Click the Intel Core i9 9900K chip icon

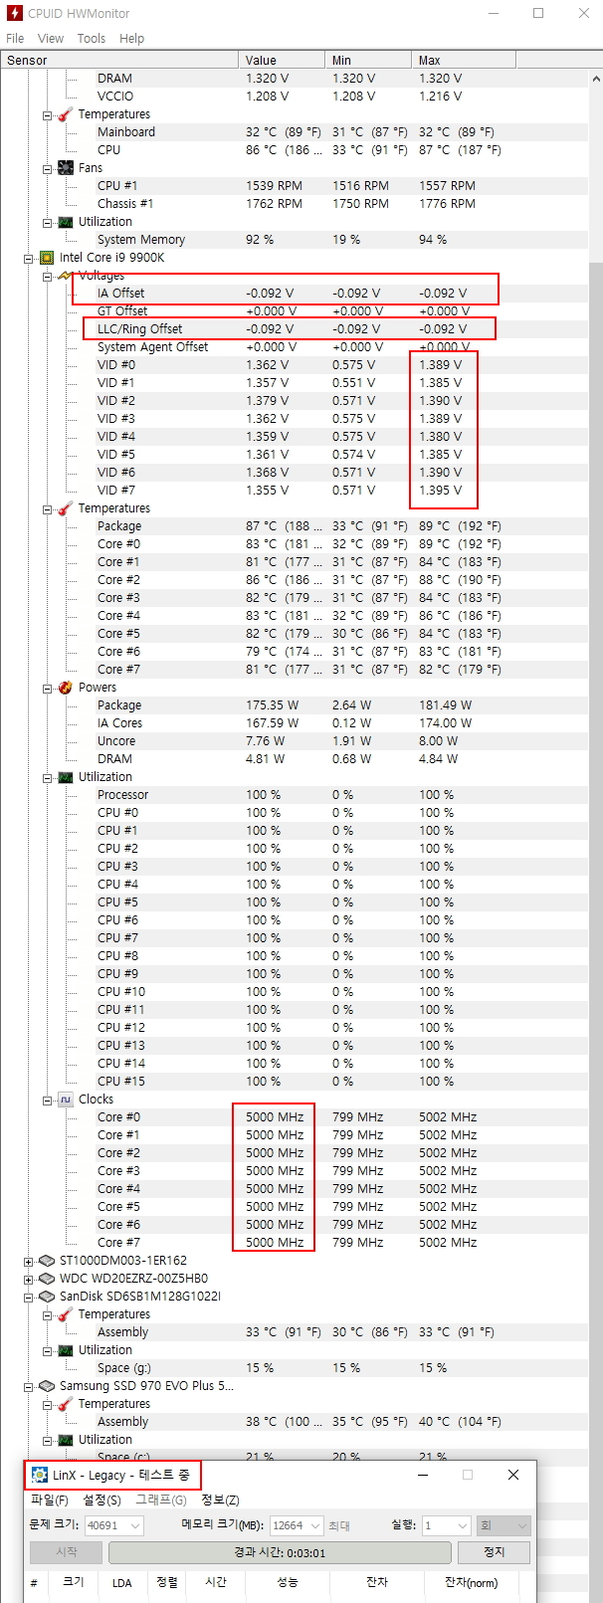pyautogui.click(x=46, y=258)
